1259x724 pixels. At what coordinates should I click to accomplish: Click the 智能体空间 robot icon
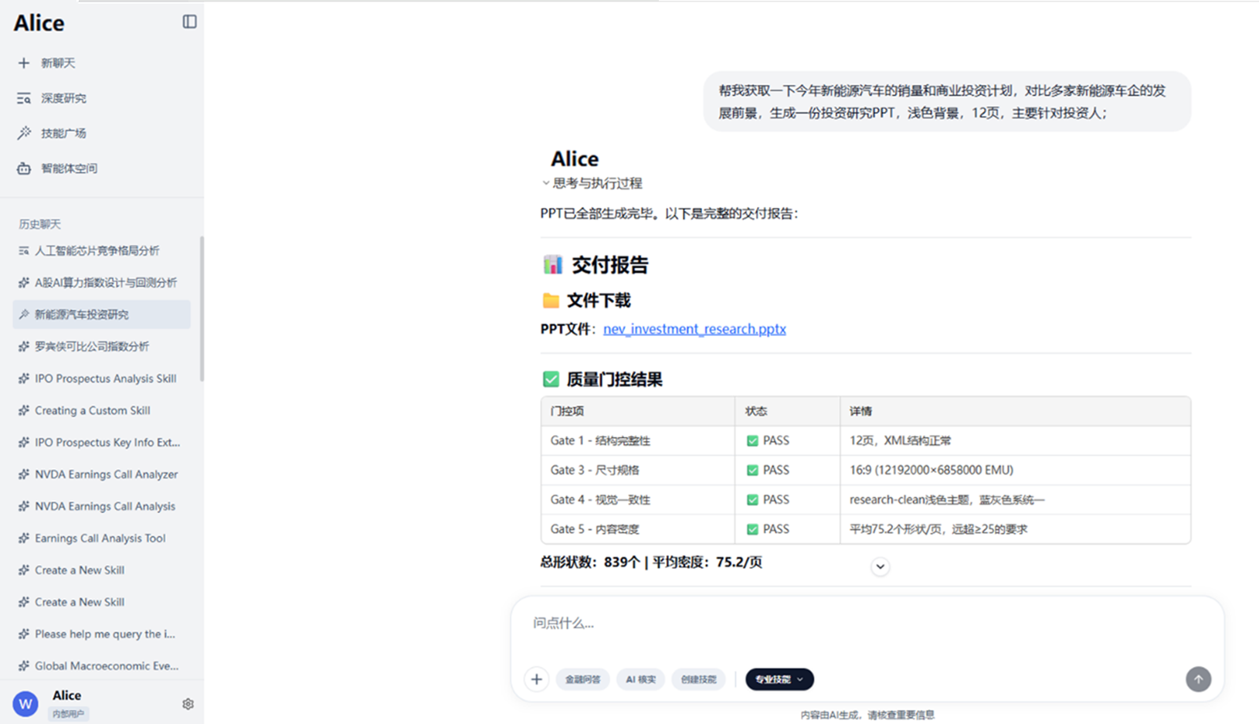pos(24,168)
